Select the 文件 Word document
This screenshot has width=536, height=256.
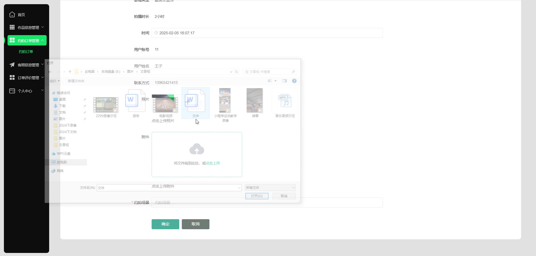click(x=195, y=103)
